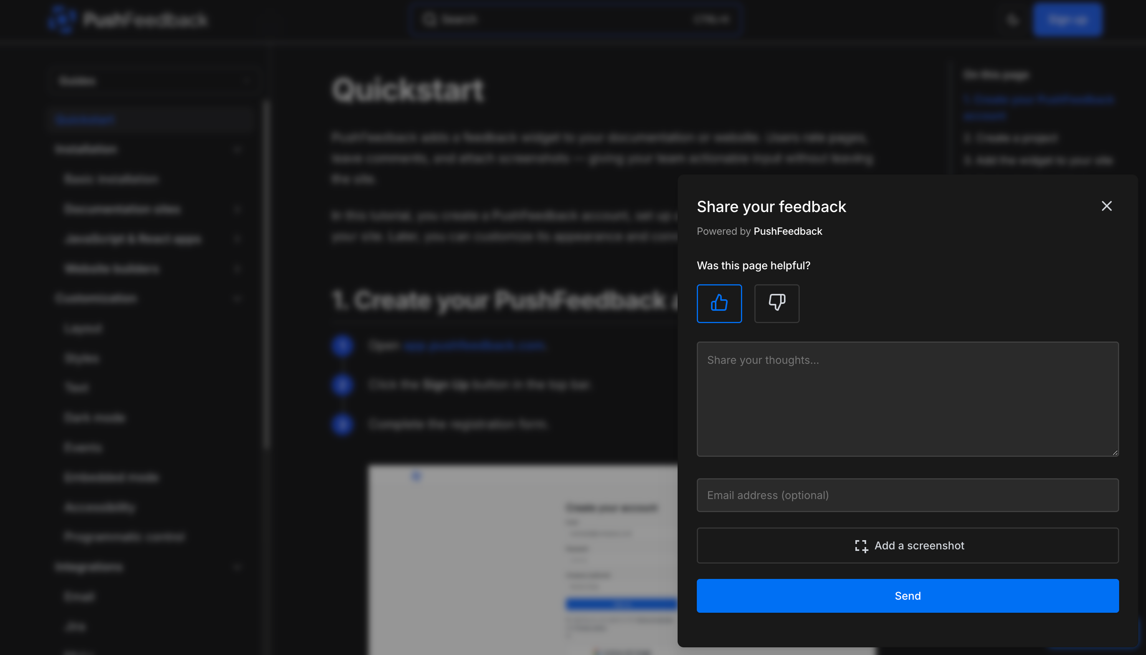Screen dimensions: 1146x655
Task: Open the PushFeedback powered-by link
Action: click(x=788, y=231)
